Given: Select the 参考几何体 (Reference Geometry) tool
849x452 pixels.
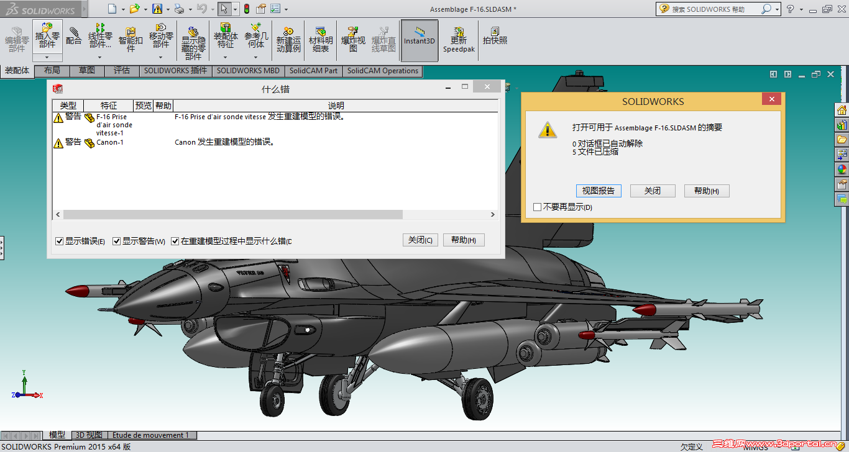Looking at the screenshot, I should pyautogui.click(x=256, y=37).
